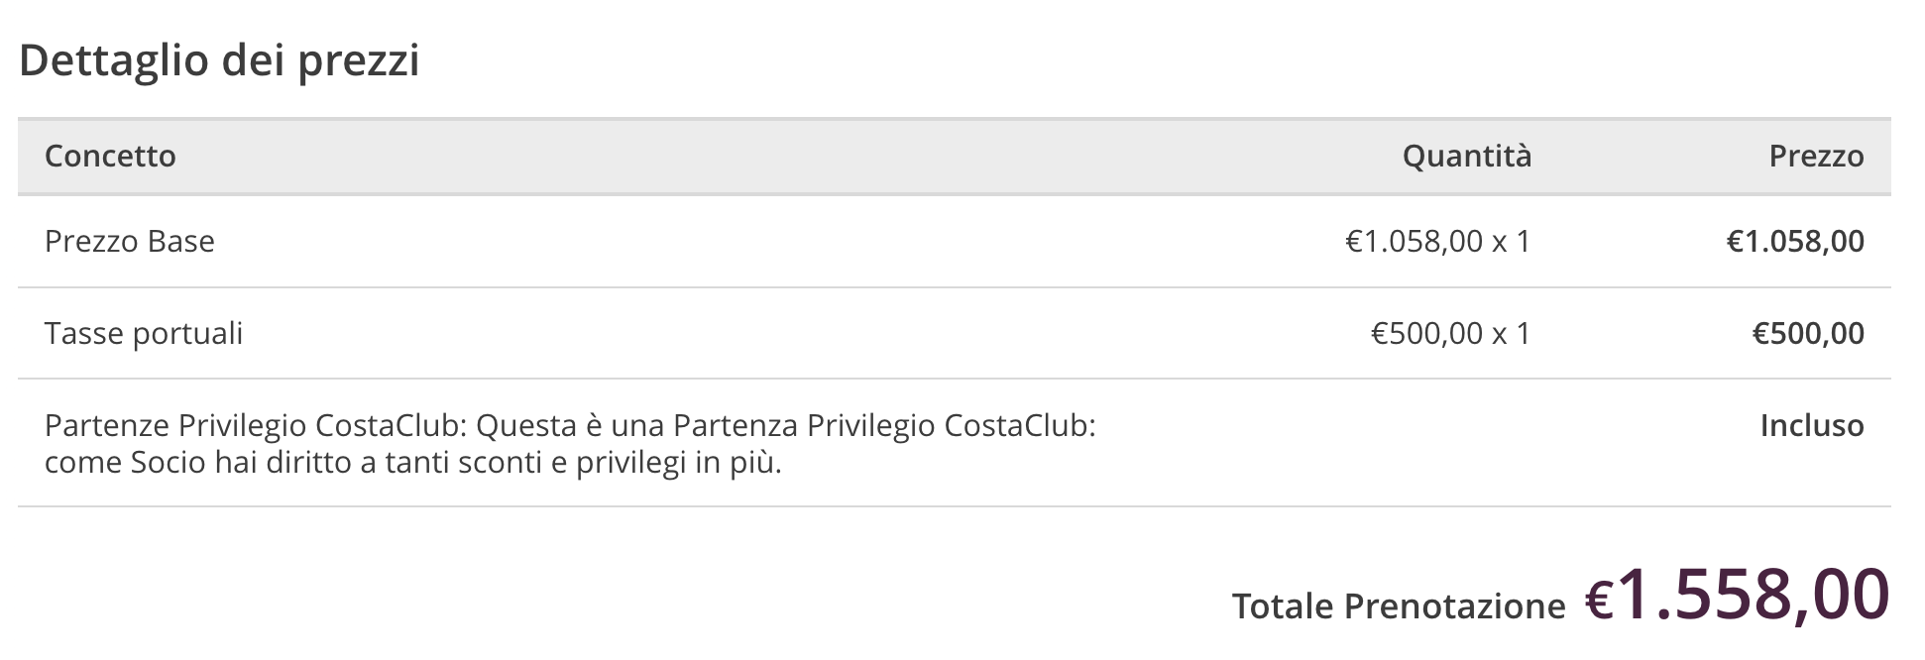Viewport: 1925px width, 660px height.
Task: Select the bold 'Incluso' value
Action: [x=1812, y=426]
